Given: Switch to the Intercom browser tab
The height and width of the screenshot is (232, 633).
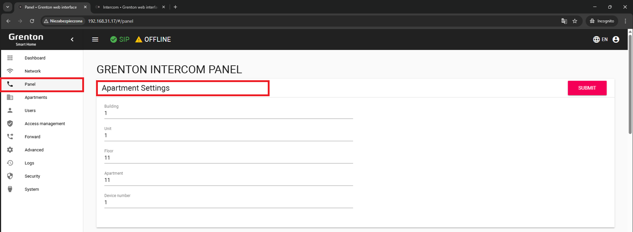Looking at the screenshot, I should pos(130,7).
